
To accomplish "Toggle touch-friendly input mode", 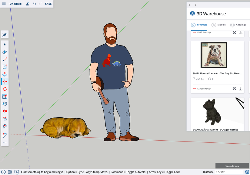I will tap(17, 172).
